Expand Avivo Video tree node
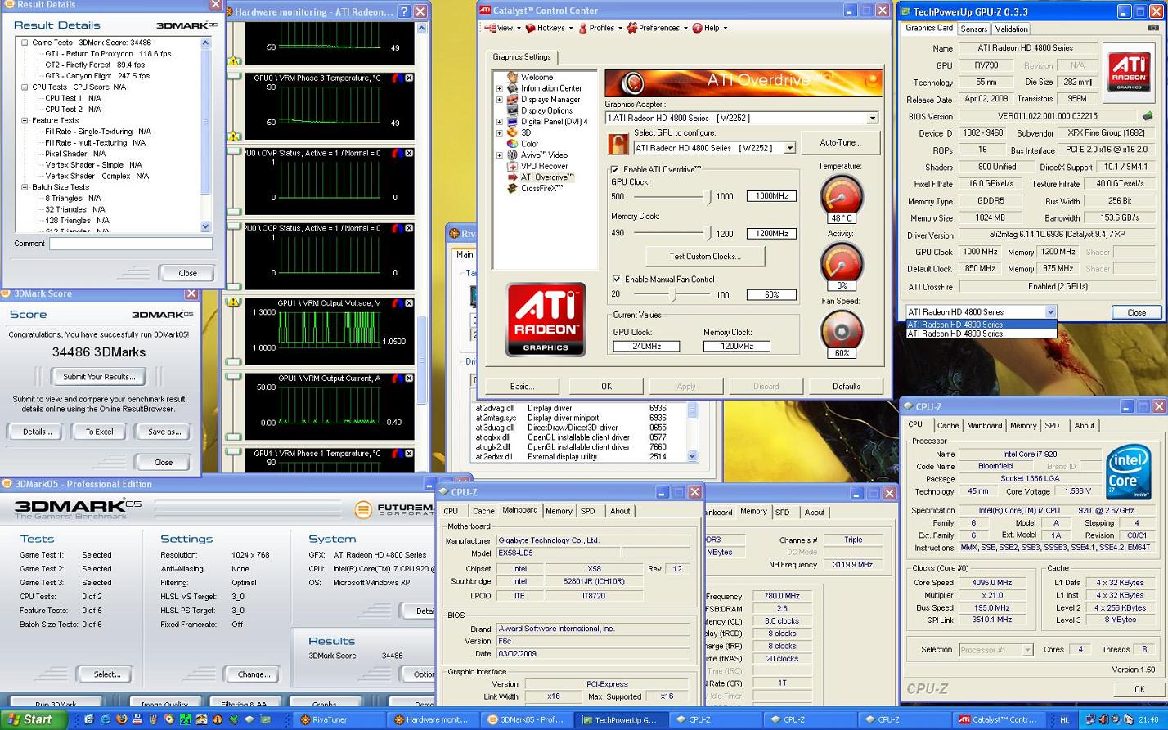Viewport: 1168px width, 730px height. [500, 155]
